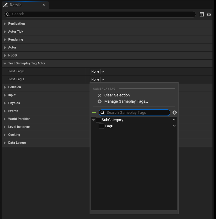The width and height of the screenshot is (216, 219).
Task: Expand the Physics category
Action: [5, 103]
